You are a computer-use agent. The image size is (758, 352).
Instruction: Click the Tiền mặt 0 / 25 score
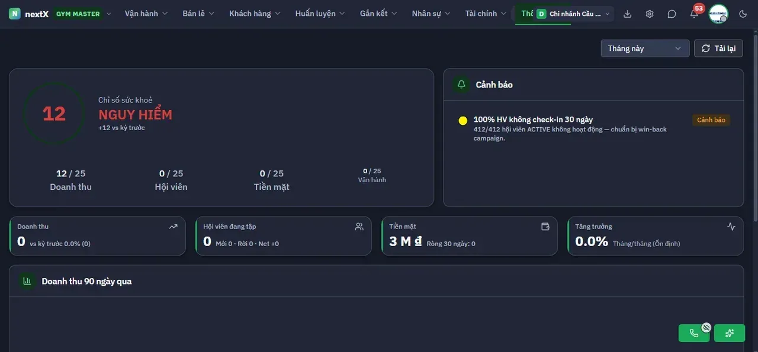(272, 180)
